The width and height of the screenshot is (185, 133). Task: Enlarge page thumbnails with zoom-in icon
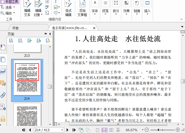[11, 40]
